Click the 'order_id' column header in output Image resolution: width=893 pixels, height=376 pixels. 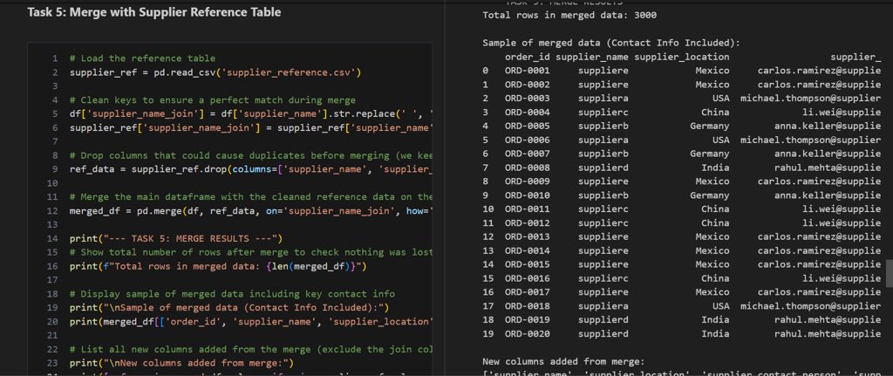(528, 57)
